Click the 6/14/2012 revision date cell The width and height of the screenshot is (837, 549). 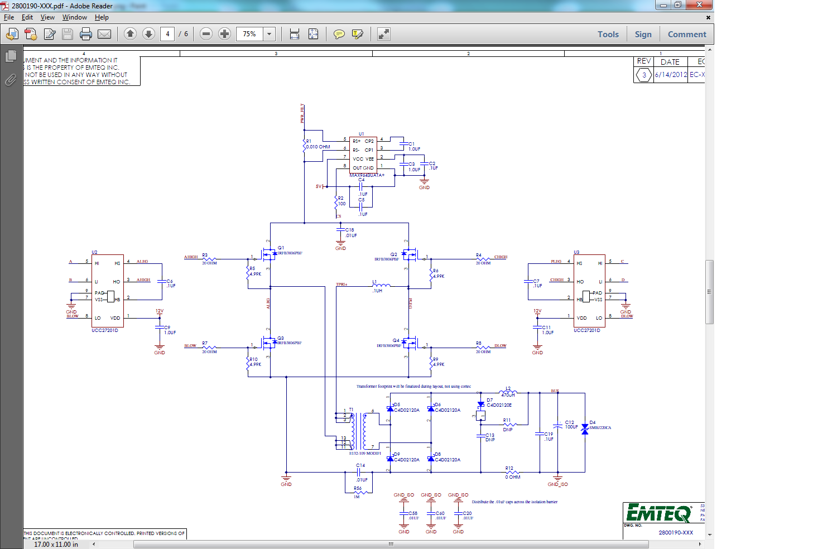[671, 75]
